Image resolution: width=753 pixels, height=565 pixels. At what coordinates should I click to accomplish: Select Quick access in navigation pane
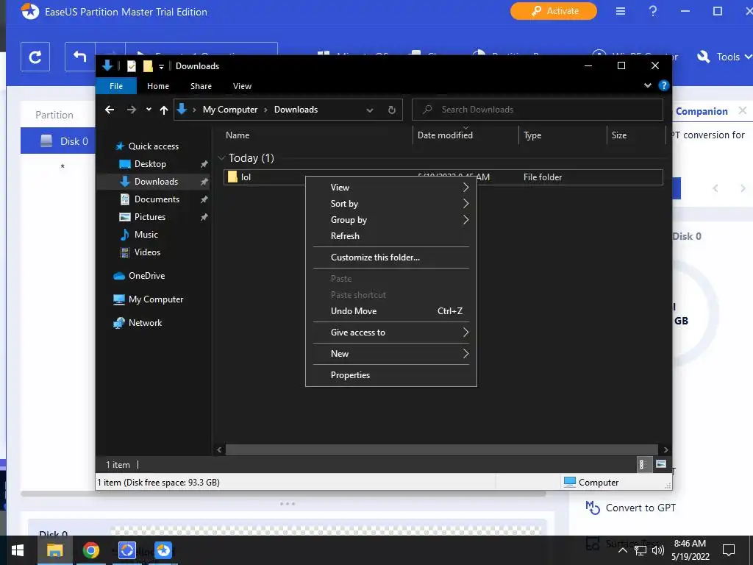click(153, 146)
